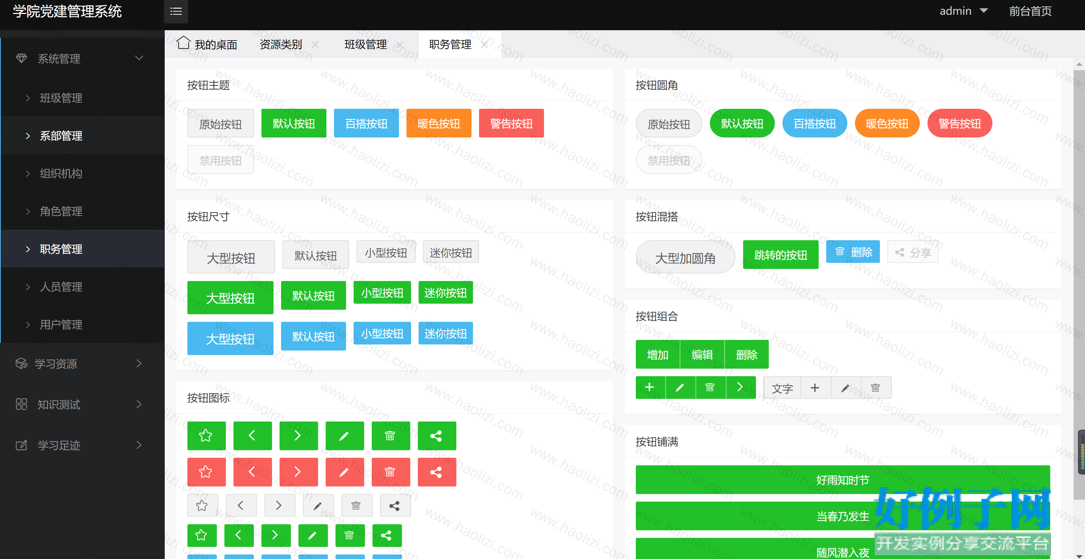Screen dimensions: 1085x559
Task: Go to 前台首页 link
Action: tap(1030, 11)
